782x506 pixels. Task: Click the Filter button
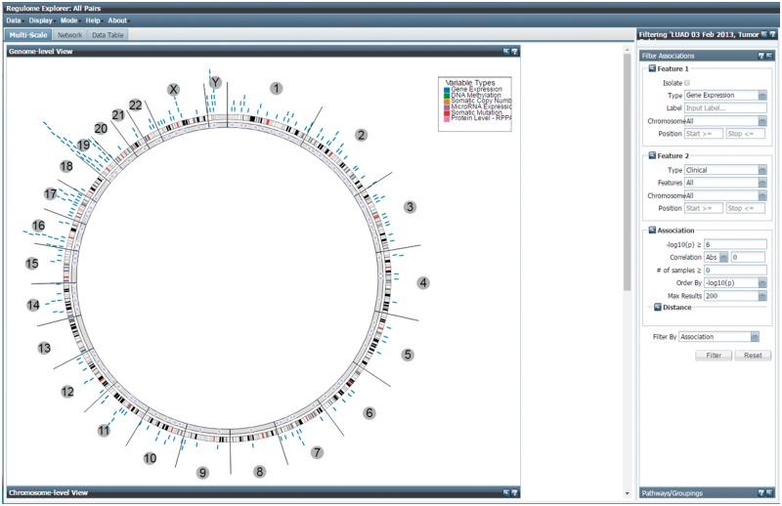(714, 356)
